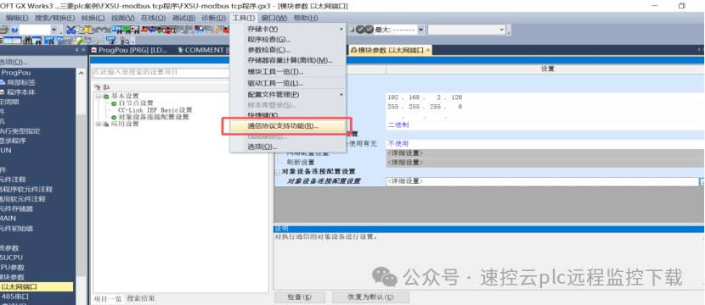The height and width of the screenshot is (305, 705).
Task: Click the Cut scissors icon
Action: click(71, 30)
